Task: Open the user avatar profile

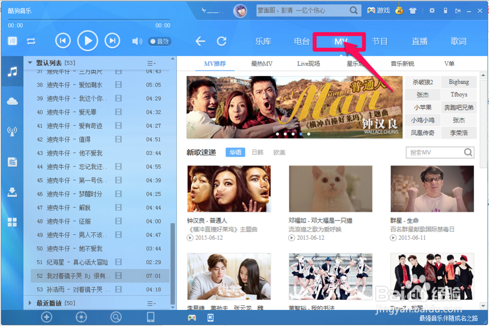Action: [240, 11]
